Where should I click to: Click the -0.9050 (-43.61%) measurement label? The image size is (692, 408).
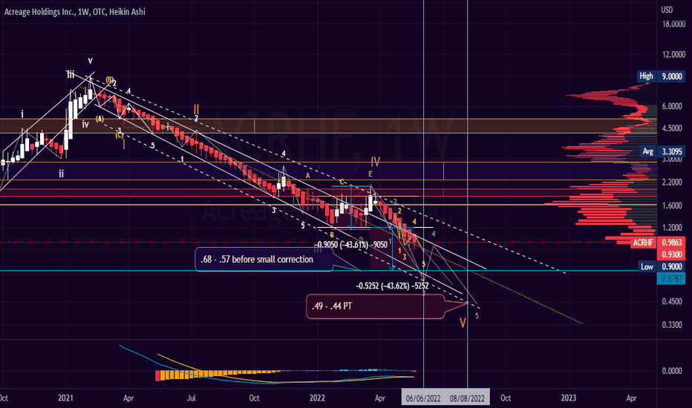click(351, 245)
